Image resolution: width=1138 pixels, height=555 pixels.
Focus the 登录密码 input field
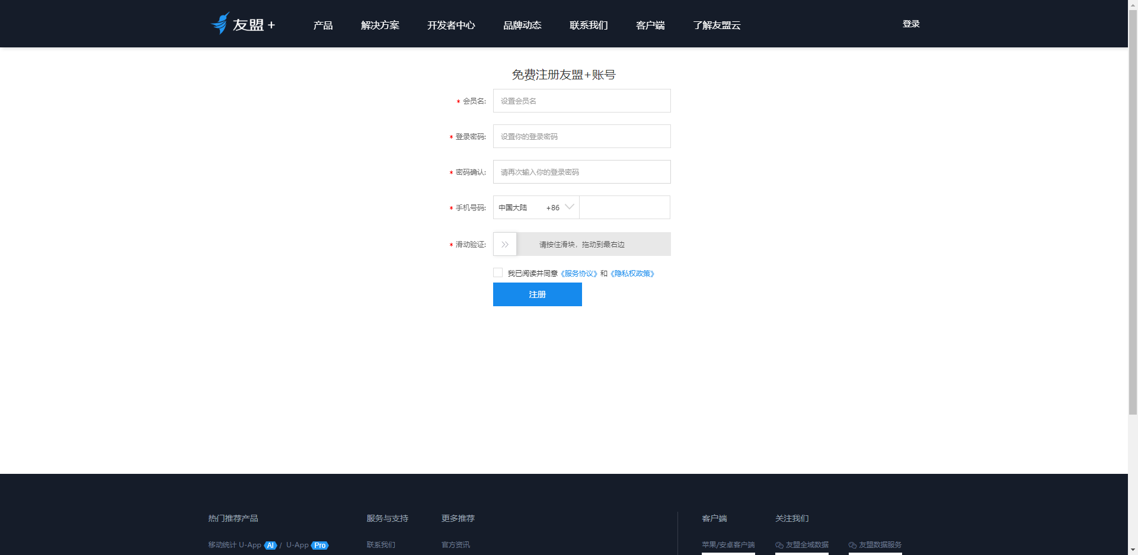(x=581, y=136)
